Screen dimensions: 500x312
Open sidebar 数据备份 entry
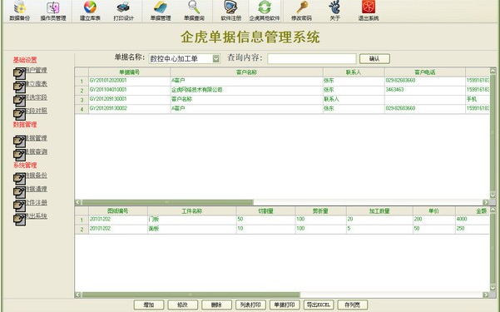point(30,178)
